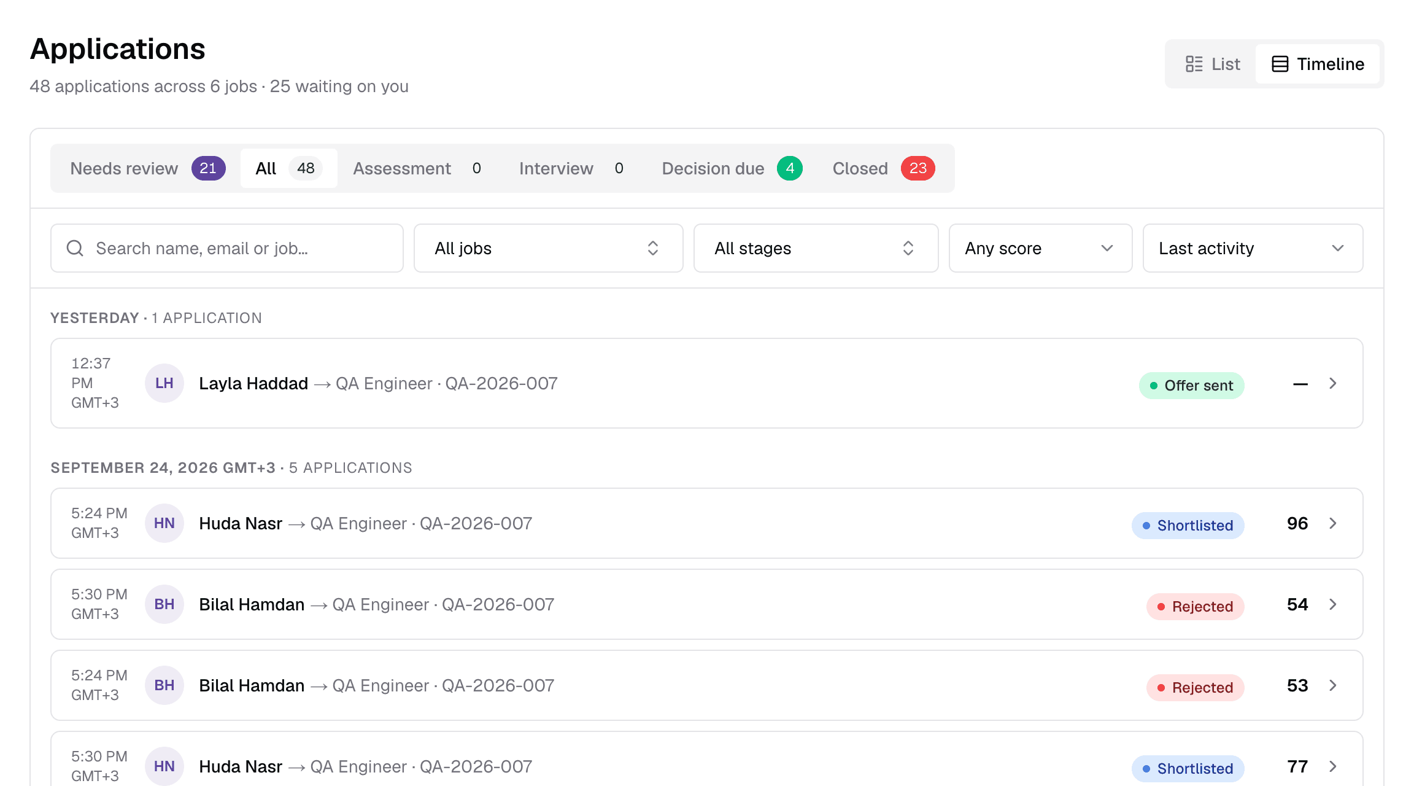Open the All jobs dropdown
The image size is (1414, 786).
pyautogui.click(x=548, y=248)
